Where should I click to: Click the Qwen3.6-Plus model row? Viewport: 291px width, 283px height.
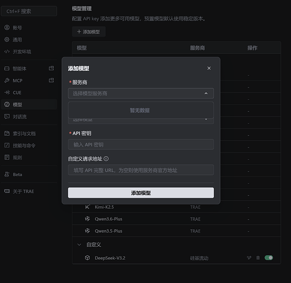coord(176,219)
